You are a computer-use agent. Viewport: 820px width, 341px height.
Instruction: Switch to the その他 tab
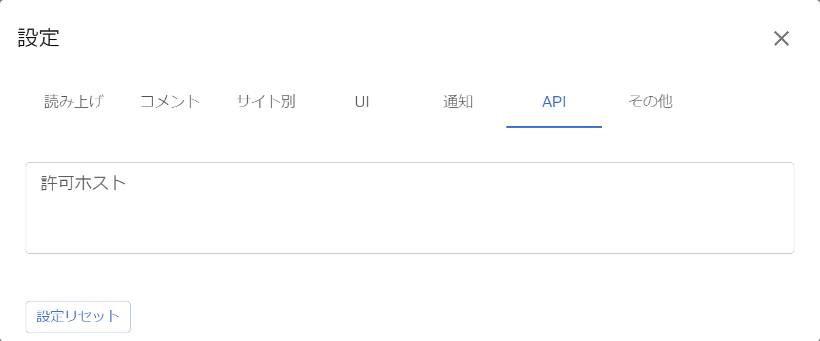[650, 102]
